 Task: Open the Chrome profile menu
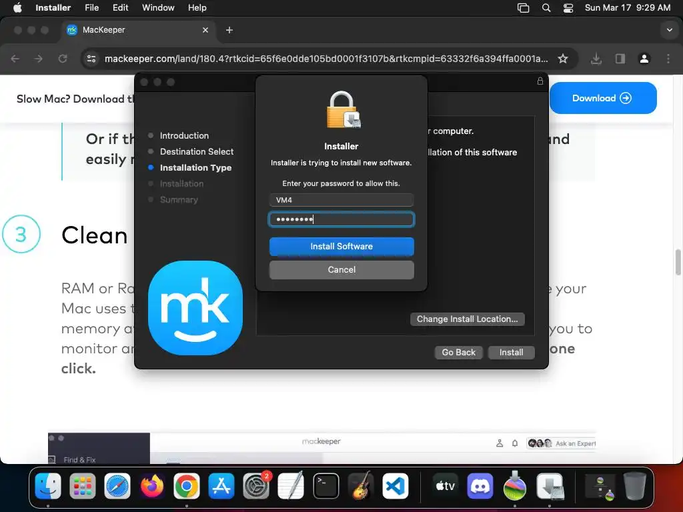644,59
